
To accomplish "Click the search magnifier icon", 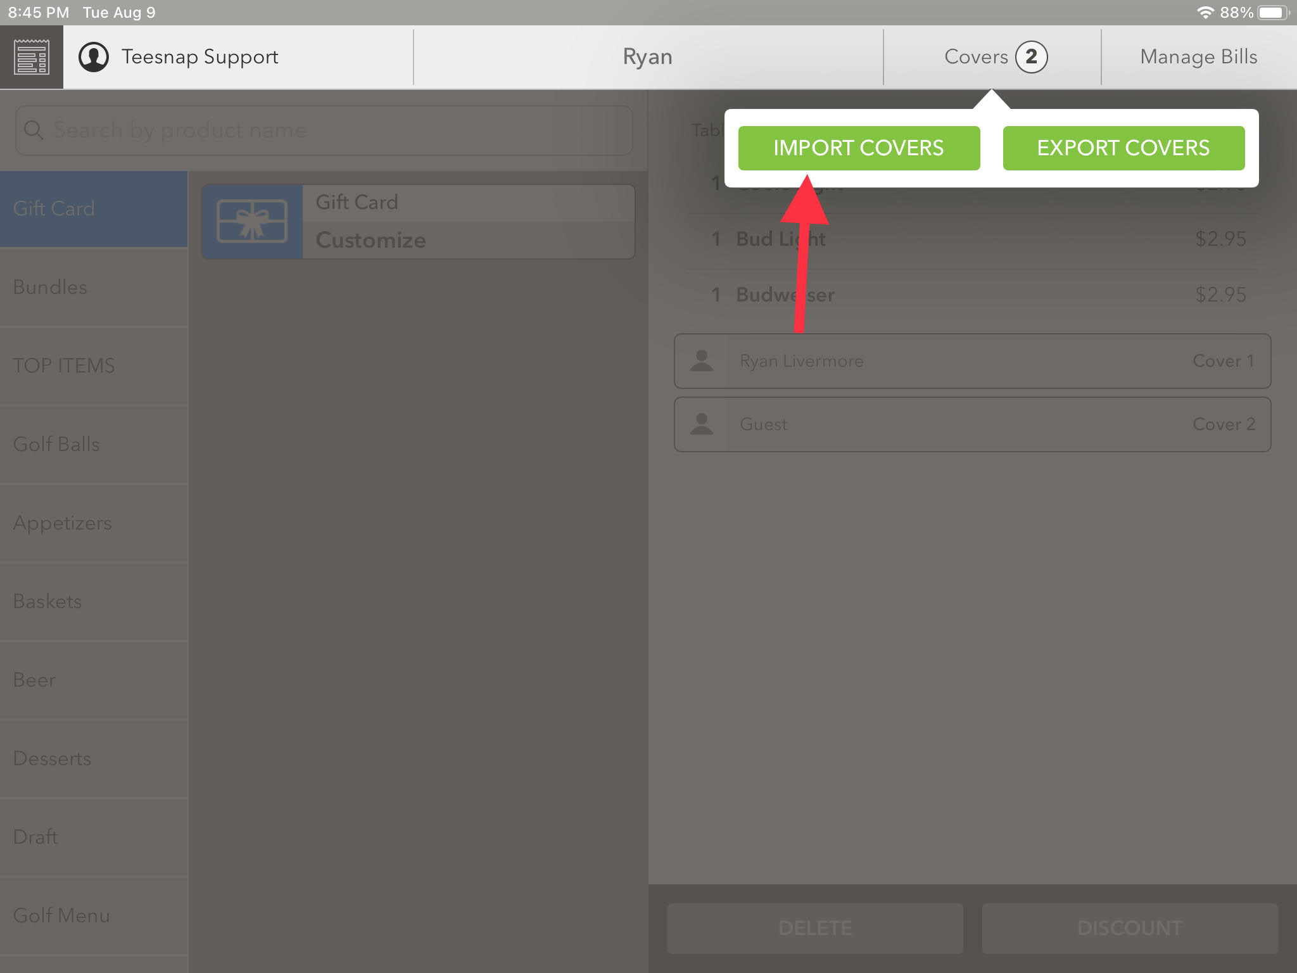I will tap(34, 130).
